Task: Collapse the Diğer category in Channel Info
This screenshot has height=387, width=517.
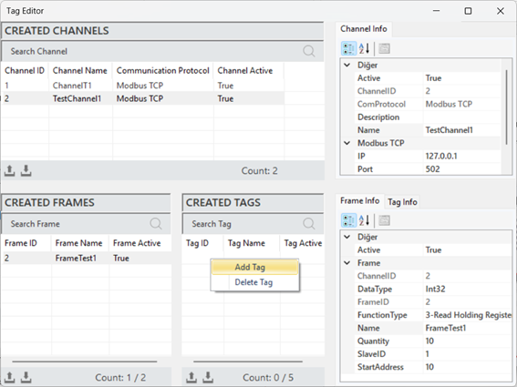Action: coord(347,65)
